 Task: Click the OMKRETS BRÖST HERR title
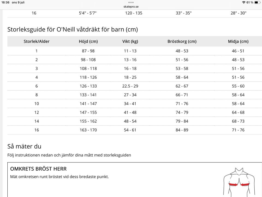(x=38, y=169)
